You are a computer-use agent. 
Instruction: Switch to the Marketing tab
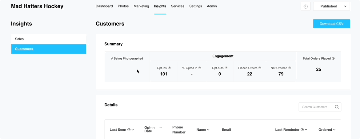(x=141, y=6)
